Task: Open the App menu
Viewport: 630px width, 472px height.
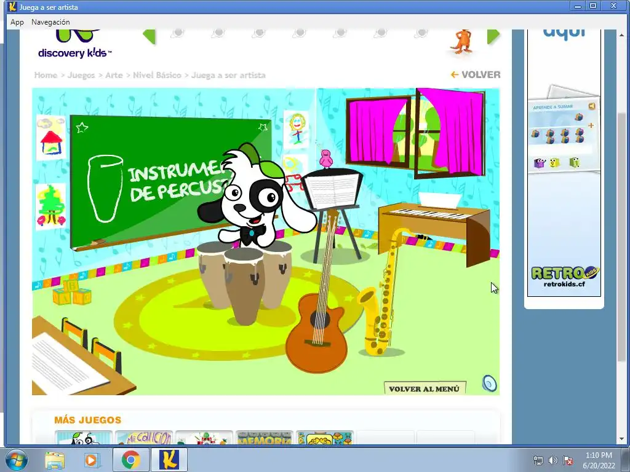Action: [x=17, y=22]
